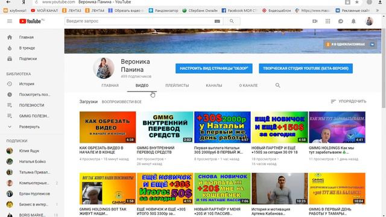Open Первая выплата Натальи video title
This screenshot has height=217, width=386.
point(218,150)
